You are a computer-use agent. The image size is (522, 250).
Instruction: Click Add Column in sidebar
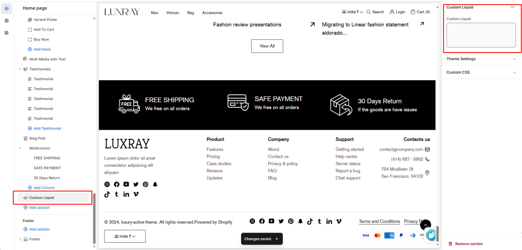pyautogui.click(x=41, y=188)
